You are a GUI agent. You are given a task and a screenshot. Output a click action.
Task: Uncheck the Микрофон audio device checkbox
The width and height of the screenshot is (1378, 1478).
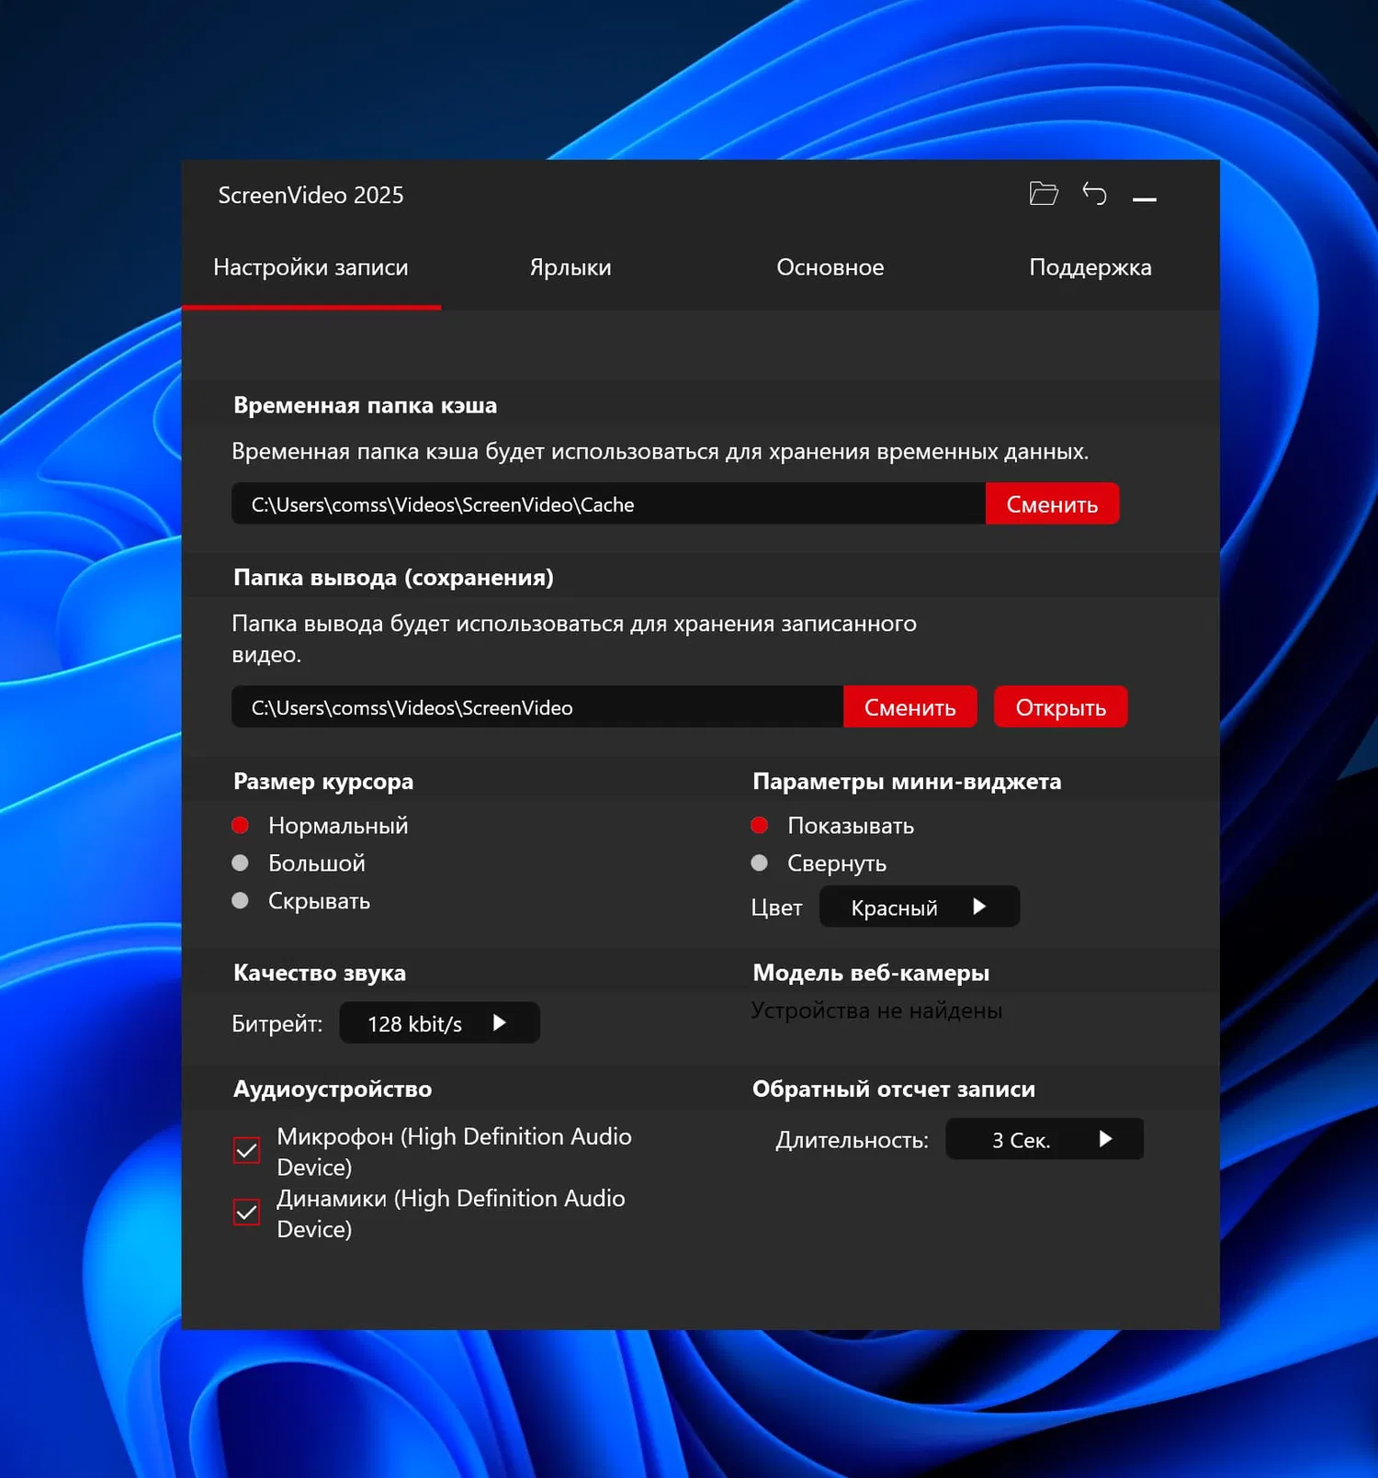(x=246, y=1150)
